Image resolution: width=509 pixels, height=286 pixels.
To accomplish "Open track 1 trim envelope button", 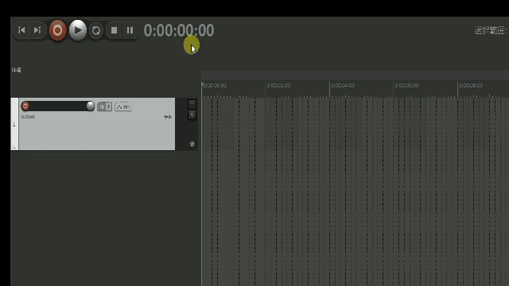I will (x=123, y=106).
